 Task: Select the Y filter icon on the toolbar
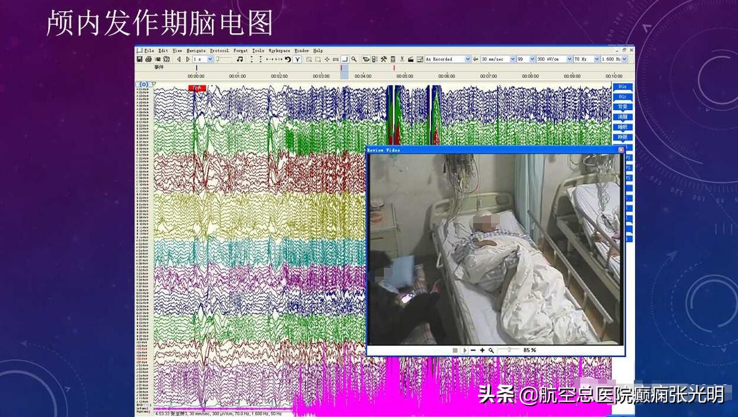coord(298,59)
